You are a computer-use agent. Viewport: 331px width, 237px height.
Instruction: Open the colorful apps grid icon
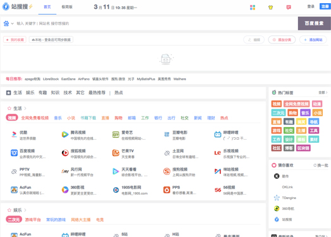coord(253,8)
